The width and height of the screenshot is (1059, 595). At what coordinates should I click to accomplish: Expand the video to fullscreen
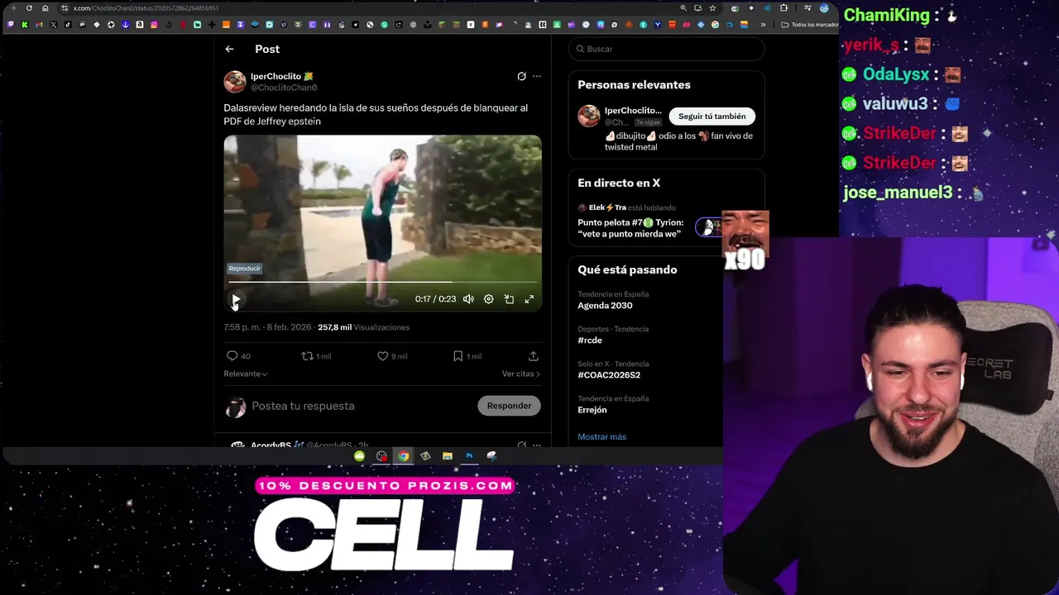tap(529, 299)
